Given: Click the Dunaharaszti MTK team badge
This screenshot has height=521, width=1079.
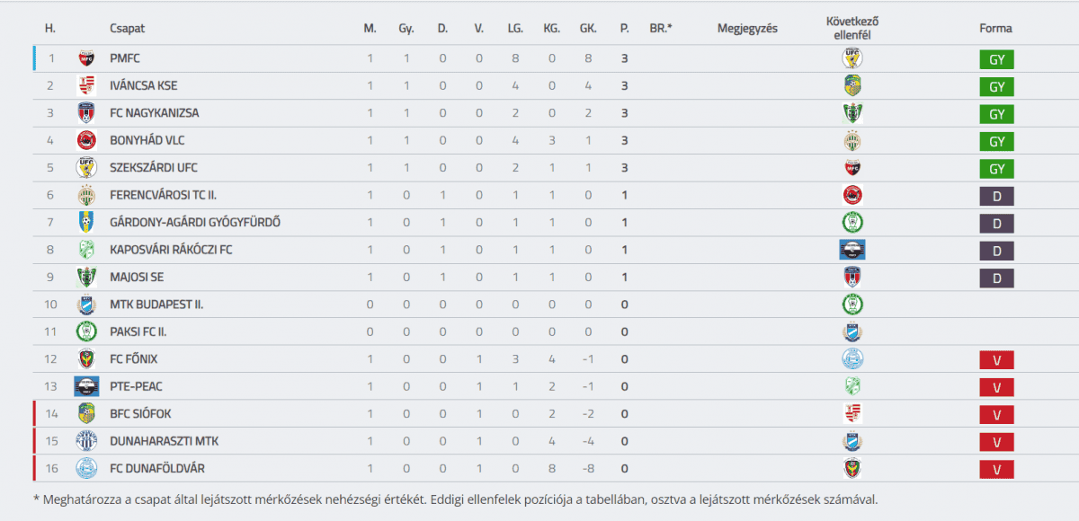Looking at the screenshot, I should click(86, 441).
